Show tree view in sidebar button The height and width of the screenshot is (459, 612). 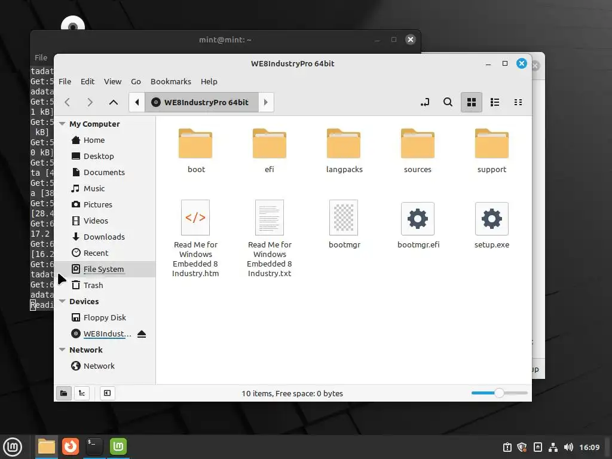81,393
